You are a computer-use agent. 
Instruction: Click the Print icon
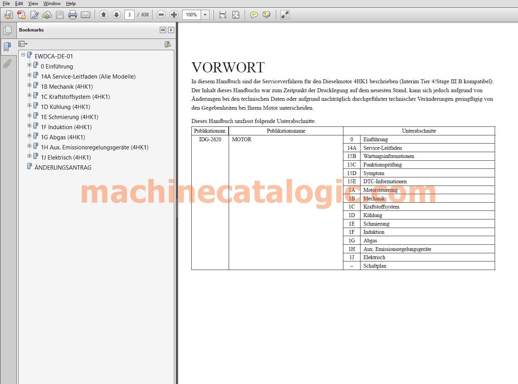tap(73, 15)
